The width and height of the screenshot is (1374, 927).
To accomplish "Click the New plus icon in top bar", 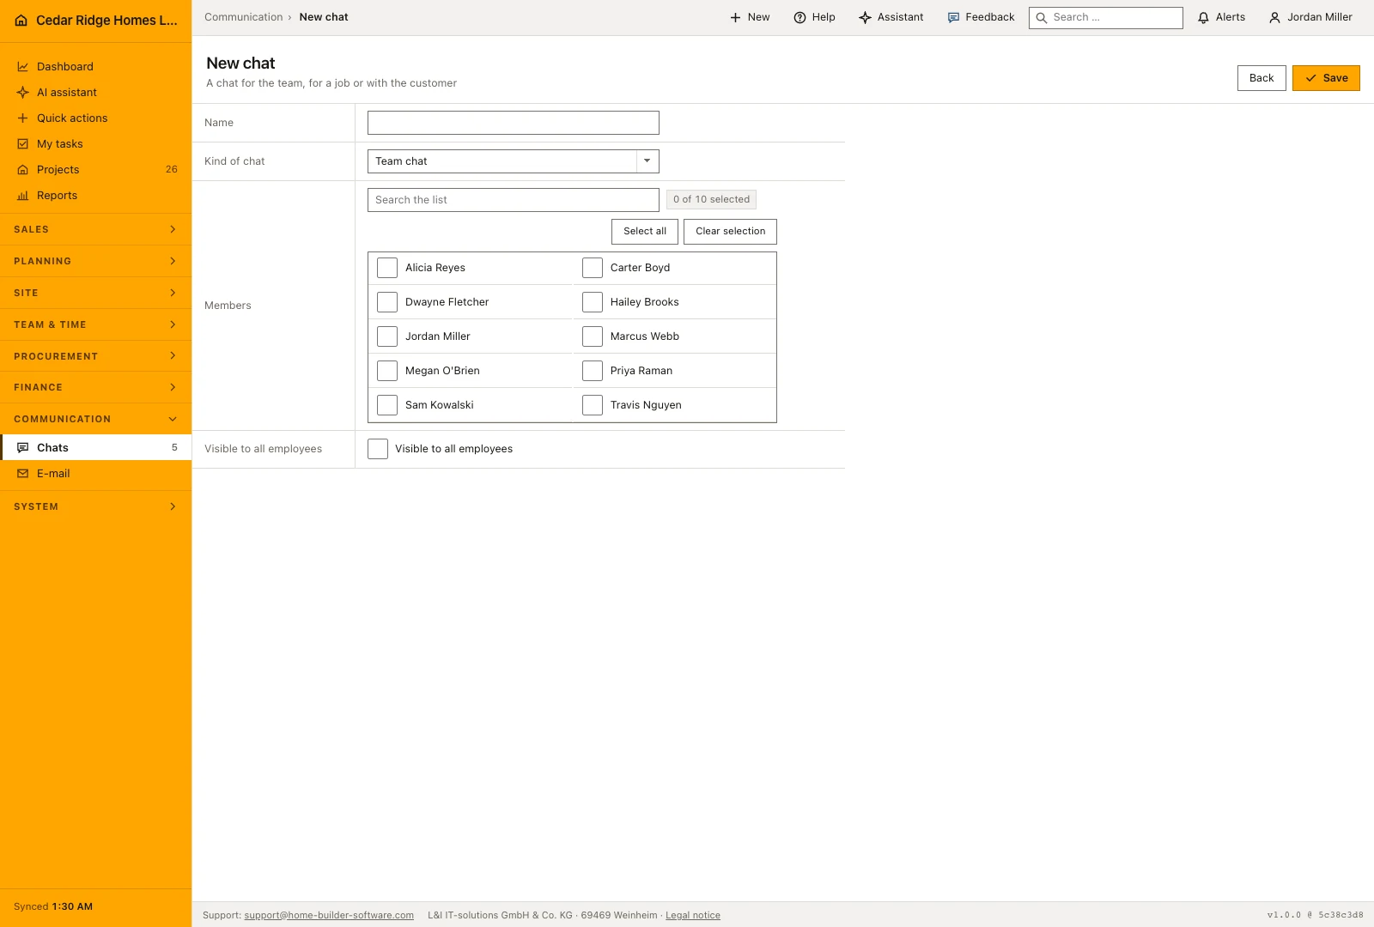I will [x=735, y=17].
